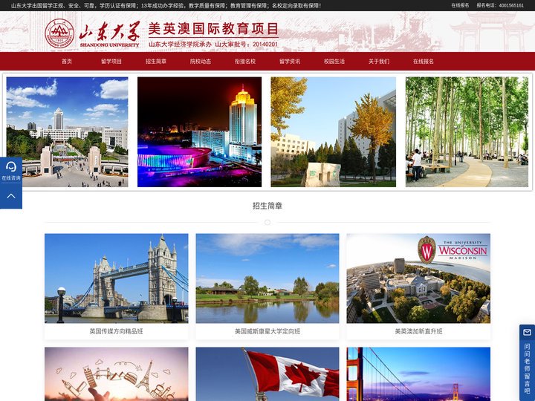Open the 英国传媒方向精品班 link
This screenshot has height=401, width=535.
click(117, 331)
